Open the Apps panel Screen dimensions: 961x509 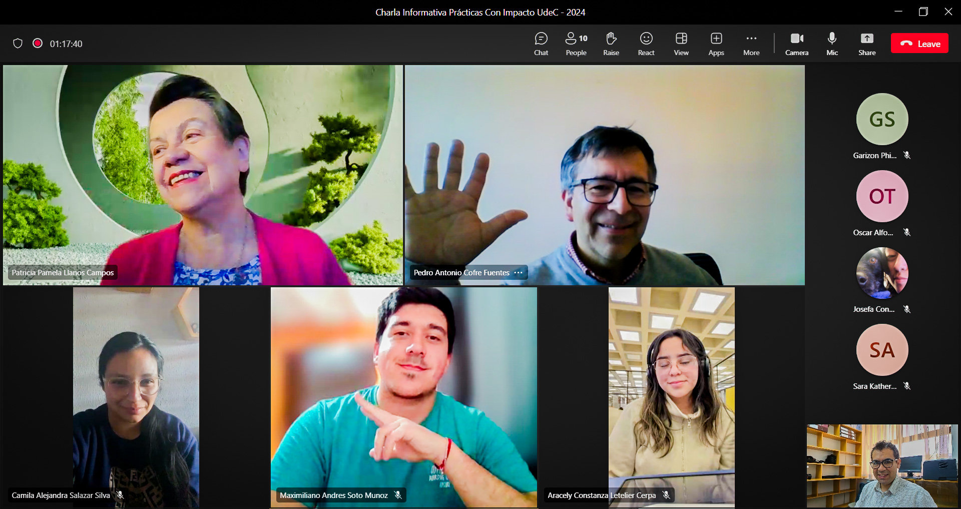click(x=716, y=44)
